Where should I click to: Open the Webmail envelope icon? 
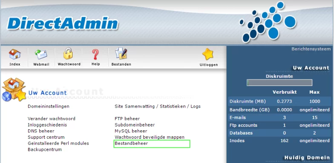[41, 54]
